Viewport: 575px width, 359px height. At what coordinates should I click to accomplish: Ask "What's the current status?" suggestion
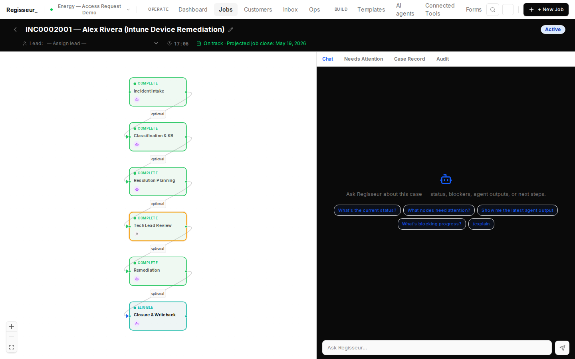coord(367,210)
